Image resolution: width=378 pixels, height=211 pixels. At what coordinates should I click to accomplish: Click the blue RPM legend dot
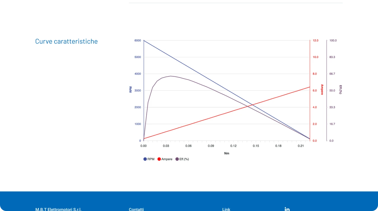145,159
